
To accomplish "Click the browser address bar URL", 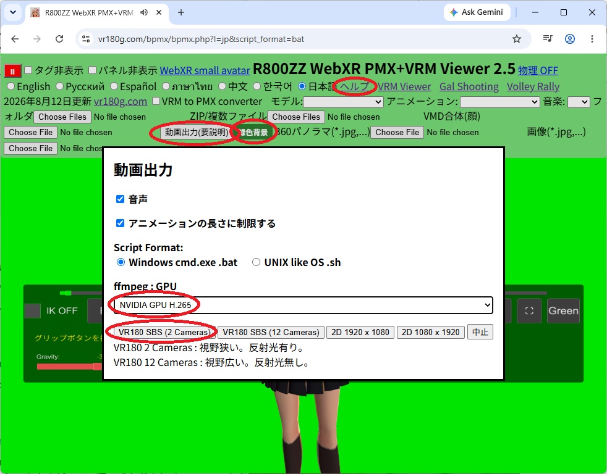I will click(x=201, y=39).
